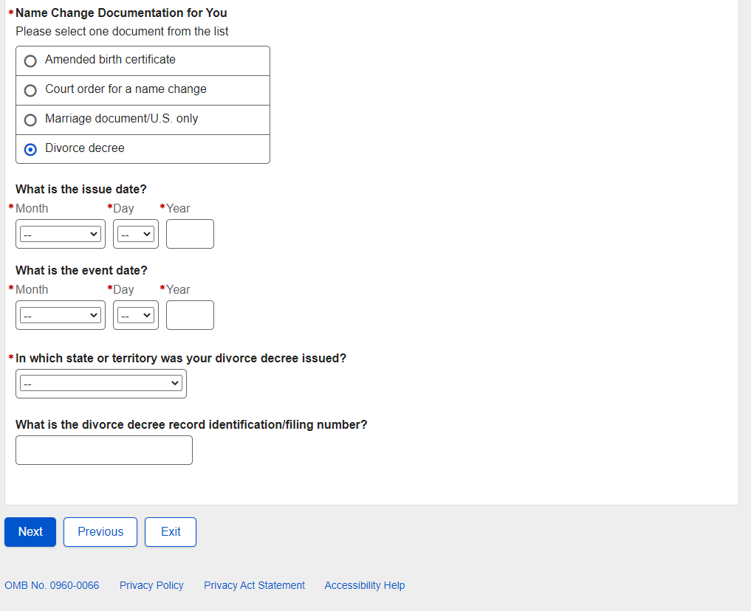This screenshot has width=751, height=611.
Task: Go back with the Previous button
Action: pos(100,532)
